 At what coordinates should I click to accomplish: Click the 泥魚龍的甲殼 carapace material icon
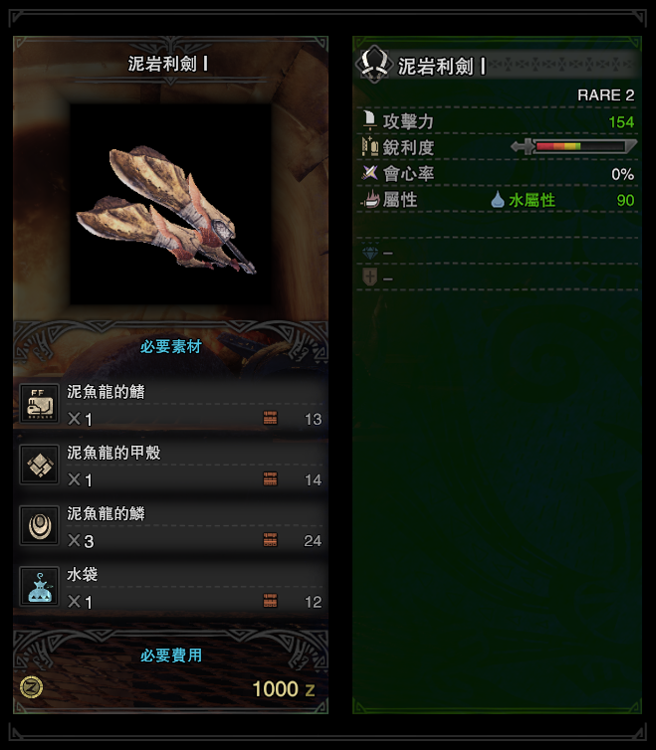click(39, 464)
